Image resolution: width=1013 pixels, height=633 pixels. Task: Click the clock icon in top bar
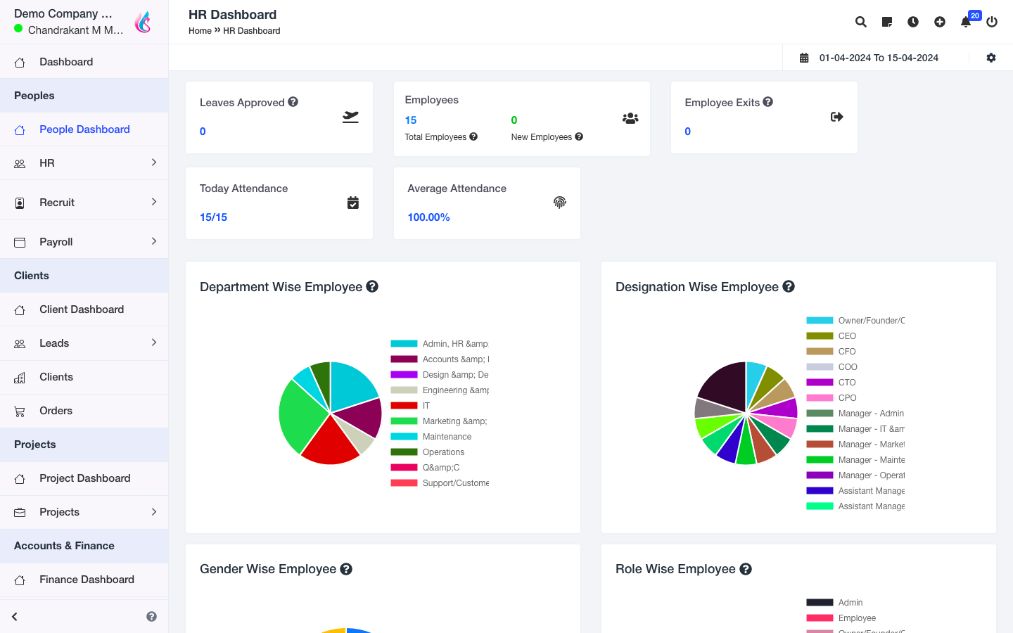(x=913, y=22)
